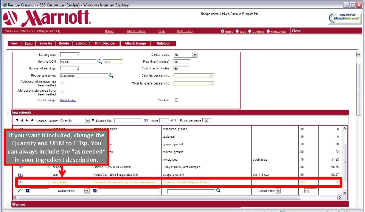
Task: Click the Prep time (minutes) field
Action: click(x=182, y=61)
